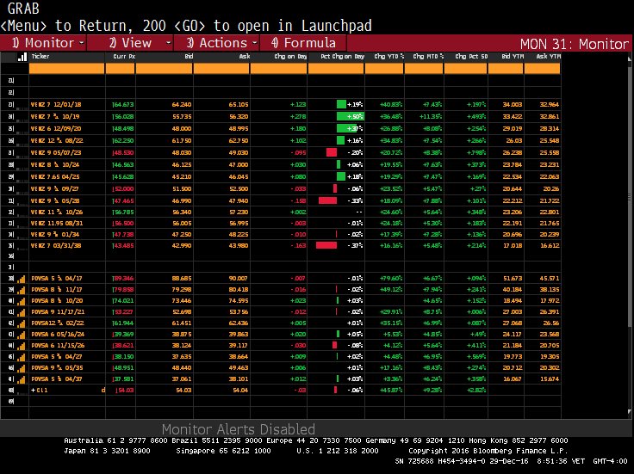Sort by the Curr Px column header

click(124, 57)
